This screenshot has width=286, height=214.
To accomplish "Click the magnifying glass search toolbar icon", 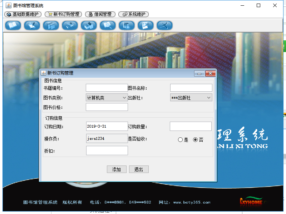I will pyautogui.click(x=108, y=25).
